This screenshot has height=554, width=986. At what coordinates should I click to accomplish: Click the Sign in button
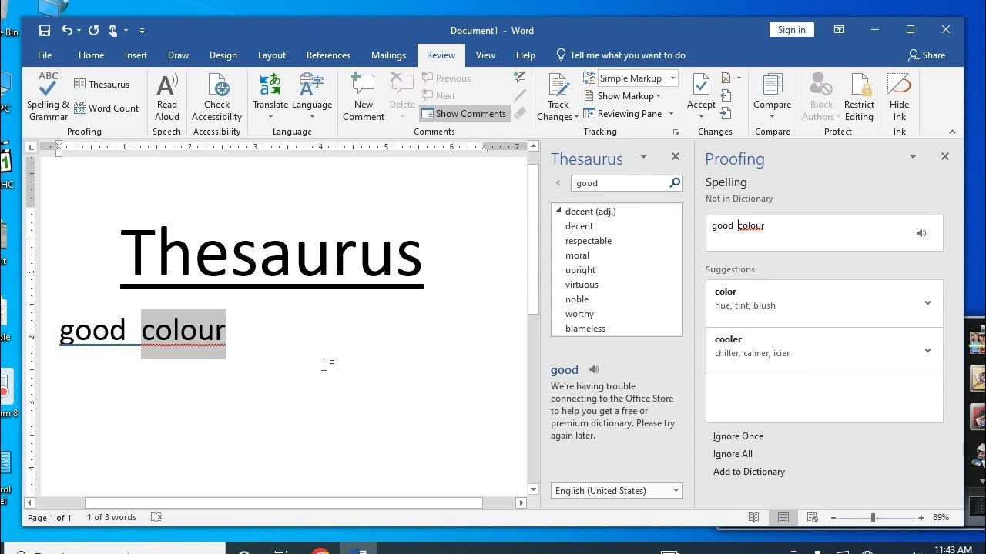[791, 30]
